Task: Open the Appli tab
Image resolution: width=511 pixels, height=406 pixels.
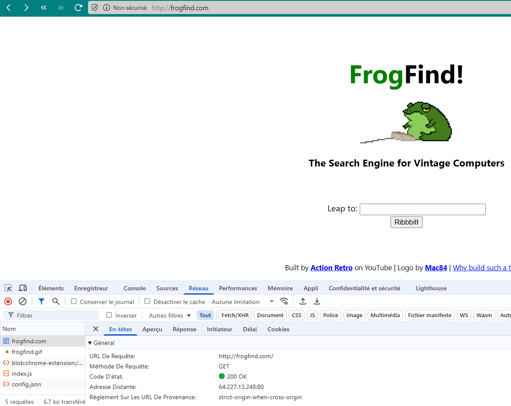Action: coord(311,288)
